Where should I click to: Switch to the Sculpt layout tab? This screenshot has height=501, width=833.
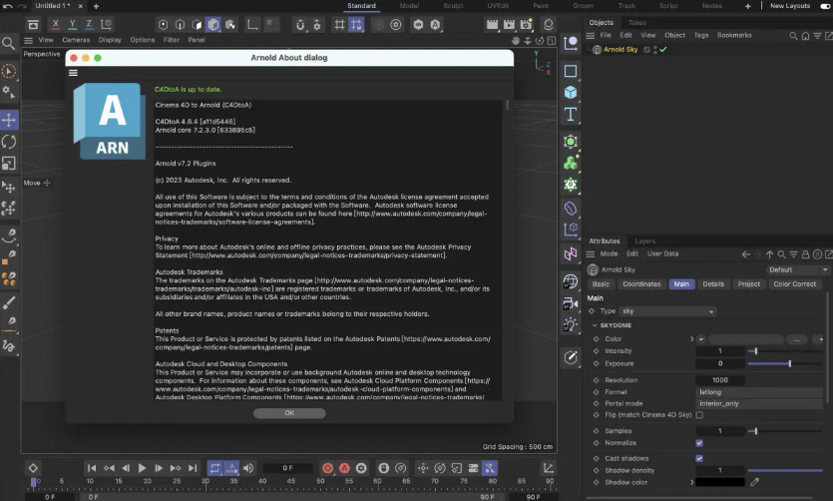453,6
